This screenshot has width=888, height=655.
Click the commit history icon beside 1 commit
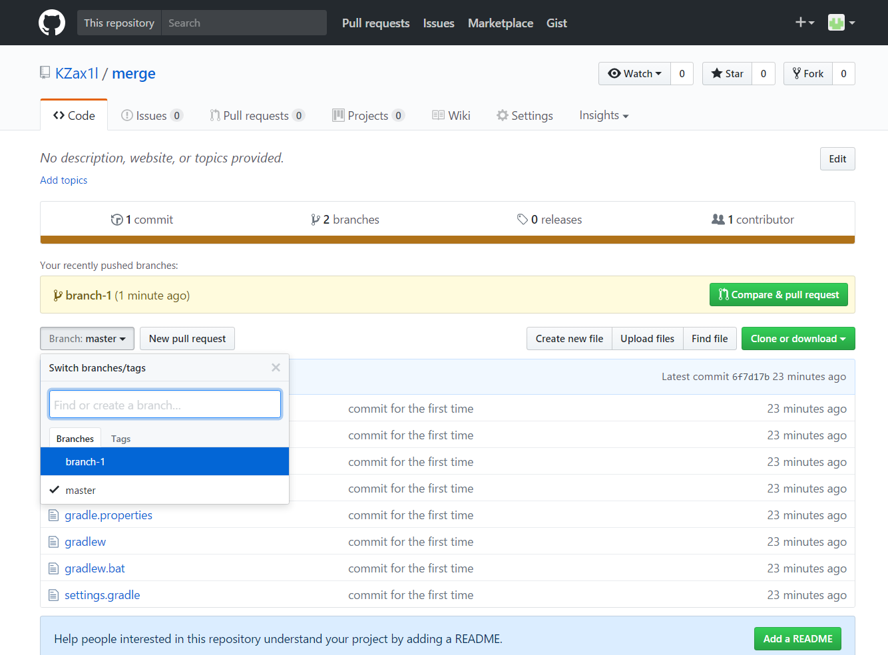click(116, 220)
